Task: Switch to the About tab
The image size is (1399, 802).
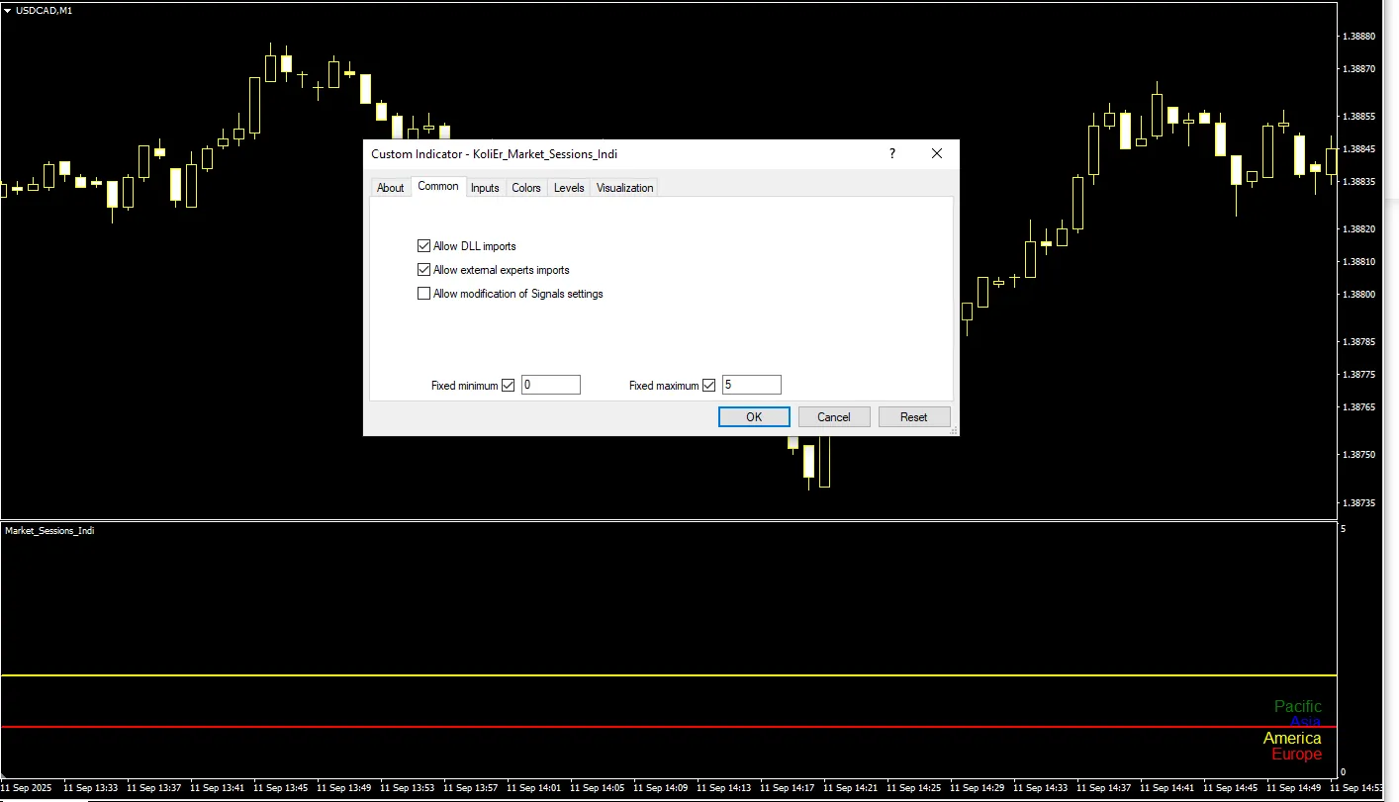Action: click(x=390, y=188)
